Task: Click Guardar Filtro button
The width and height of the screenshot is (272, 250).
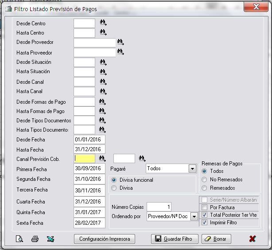Action: 175,239
